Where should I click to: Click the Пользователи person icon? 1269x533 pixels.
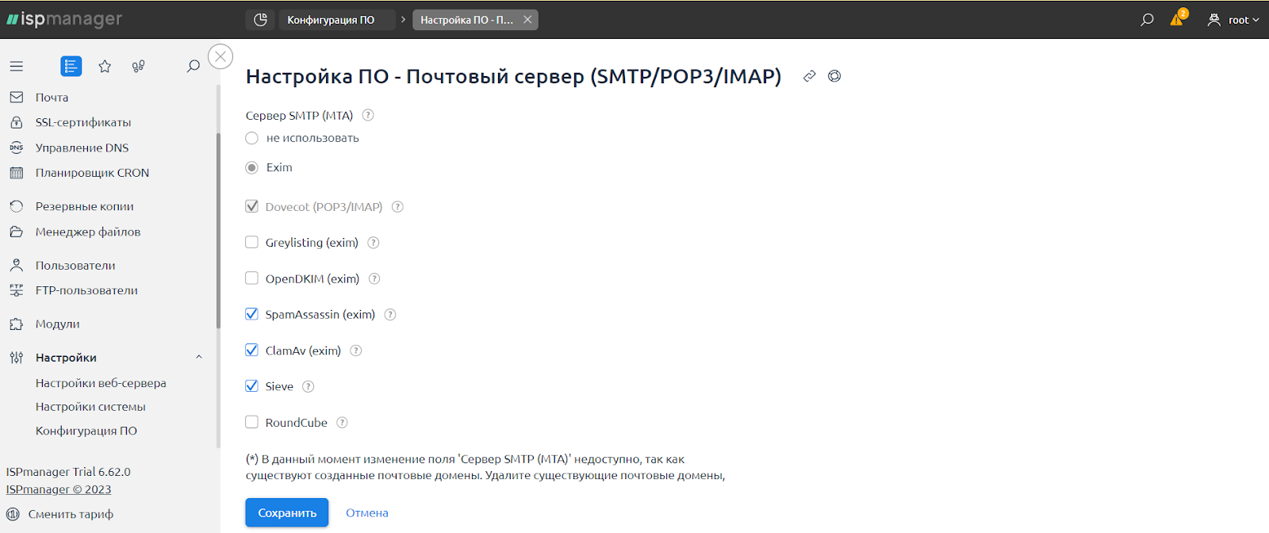pyautogui.click(x=17, y=265)
